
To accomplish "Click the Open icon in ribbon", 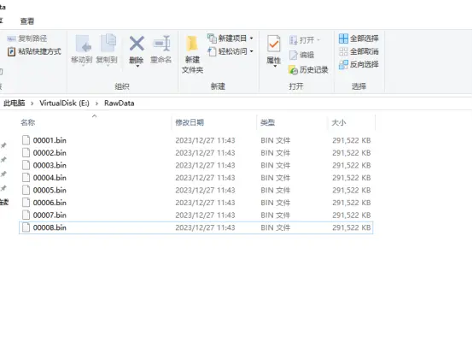I will [293, 40].
